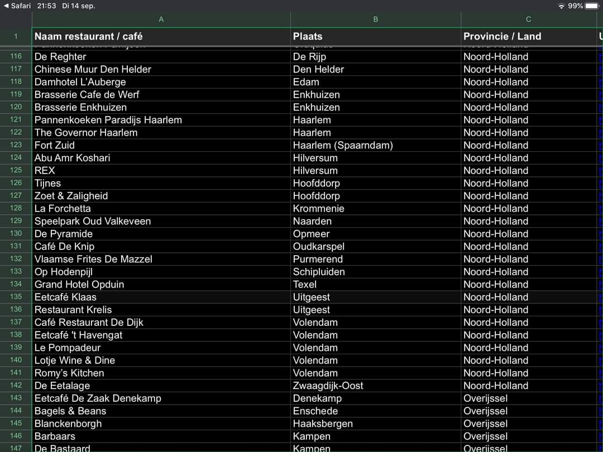
Task: Select Plaats cell 'Krommenie'
Action: coord(376,209)
